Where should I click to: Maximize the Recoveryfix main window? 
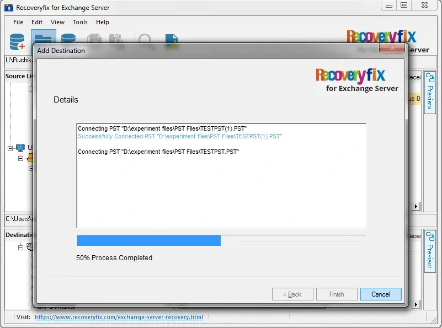click(x=404, y=6)
